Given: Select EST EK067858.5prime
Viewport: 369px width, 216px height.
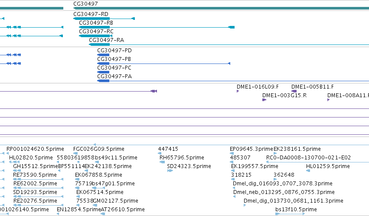Looking at the screenshot, I should click(98, 175).
